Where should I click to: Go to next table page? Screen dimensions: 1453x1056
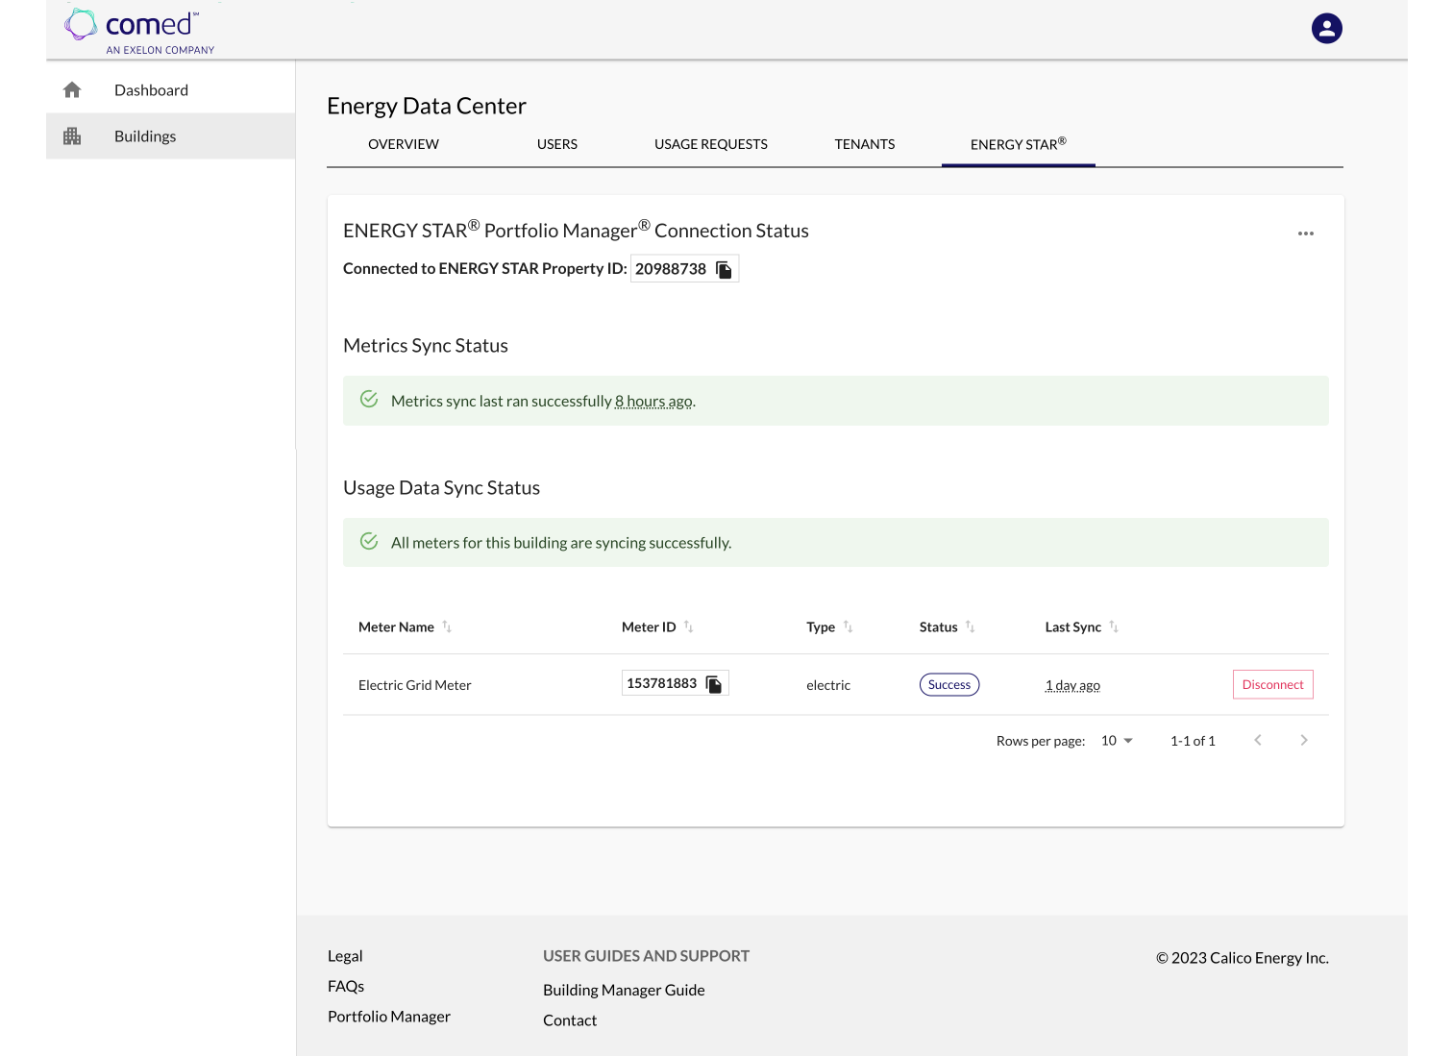[x=1303, y=740]
